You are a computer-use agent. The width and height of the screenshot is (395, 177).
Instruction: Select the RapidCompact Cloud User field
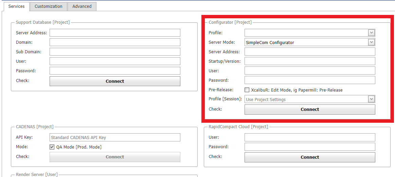pos(310,137)
